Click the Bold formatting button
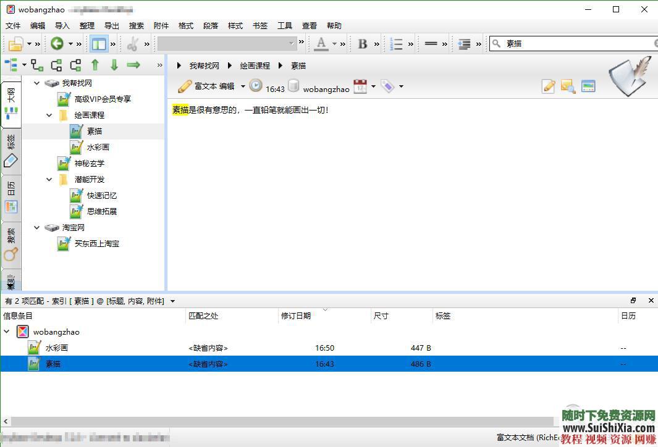Screen dimensions: 658x447 [x=363, y=44]
